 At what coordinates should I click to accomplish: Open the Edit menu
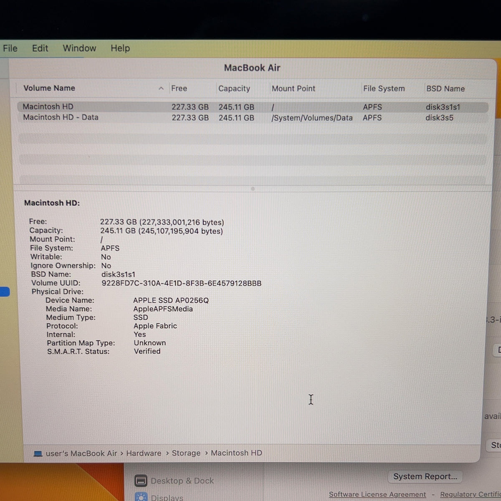pyautogui.click(x=40, y=48)
